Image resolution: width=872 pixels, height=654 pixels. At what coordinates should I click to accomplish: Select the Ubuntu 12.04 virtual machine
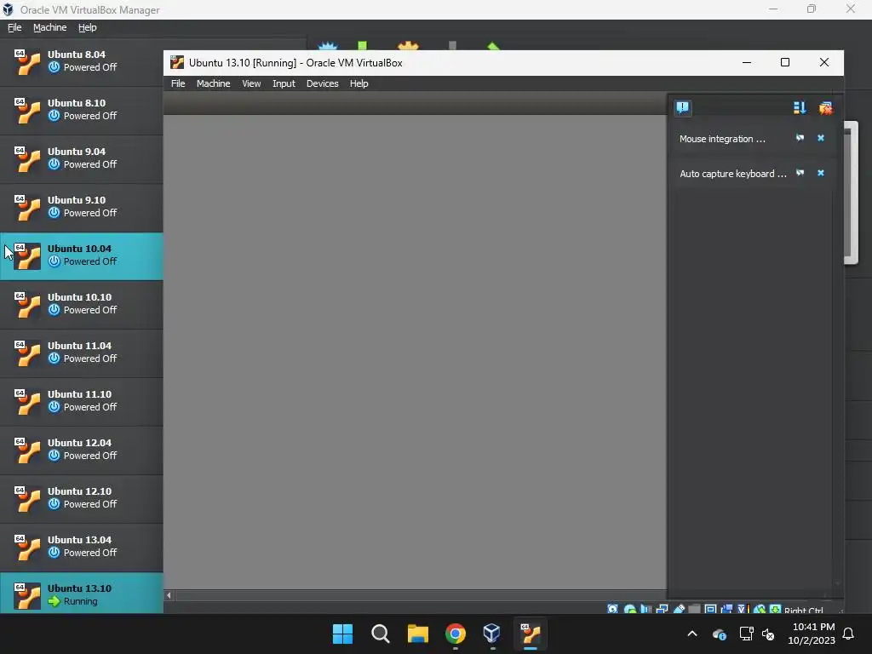81,450
